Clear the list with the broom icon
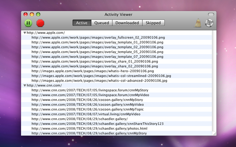Viewport: 236px width, 147px height. tap(198, 22)
